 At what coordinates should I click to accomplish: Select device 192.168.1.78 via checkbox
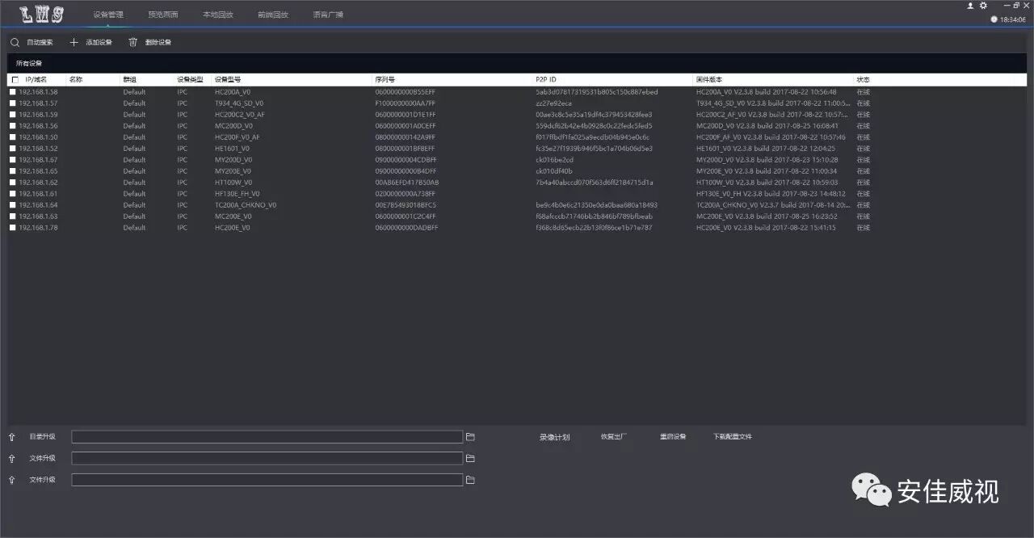[x=12, y=228]
